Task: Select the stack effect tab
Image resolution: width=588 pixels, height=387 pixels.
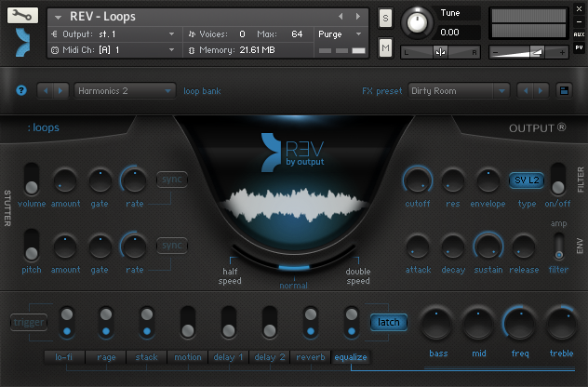Action: [x=147, y=357]
